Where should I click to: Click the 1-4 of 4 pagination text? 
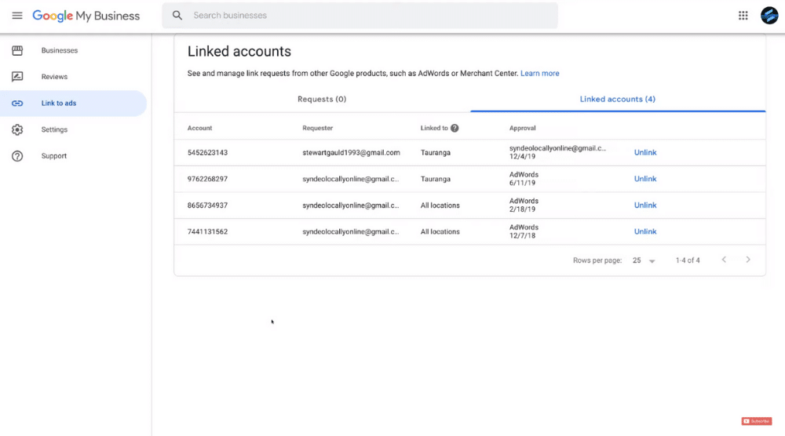point(688,260)
